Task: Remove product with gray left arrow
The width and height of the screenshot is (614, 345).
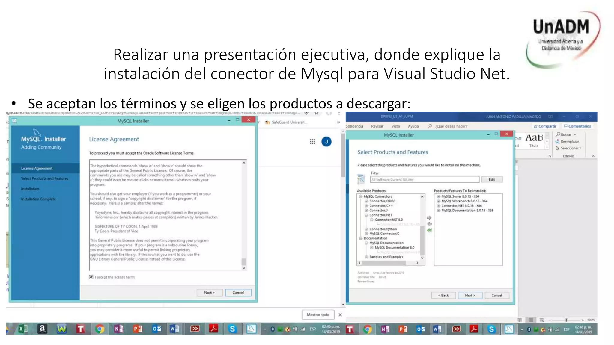Action: pyautogui.click(x=429, y=224)
